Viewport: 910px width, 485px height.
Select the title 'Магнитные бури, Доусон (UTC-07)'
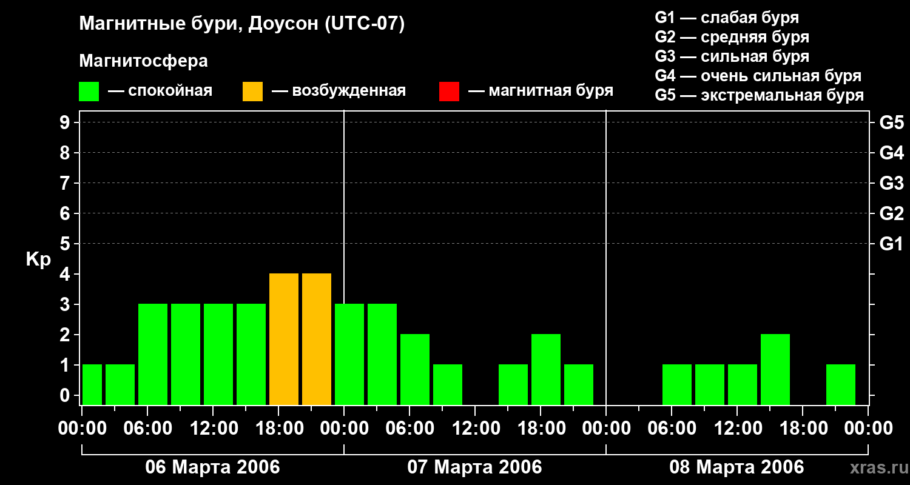241,25
